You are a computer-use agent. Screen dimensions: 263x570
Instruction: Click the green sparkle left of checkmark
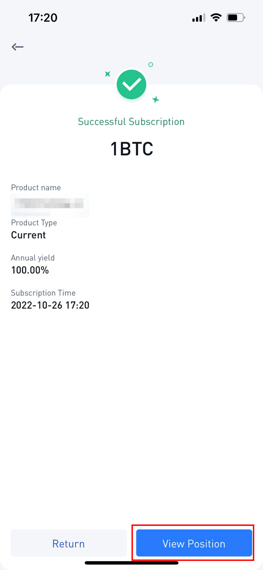pyautogui.click(x=107, y=74)
